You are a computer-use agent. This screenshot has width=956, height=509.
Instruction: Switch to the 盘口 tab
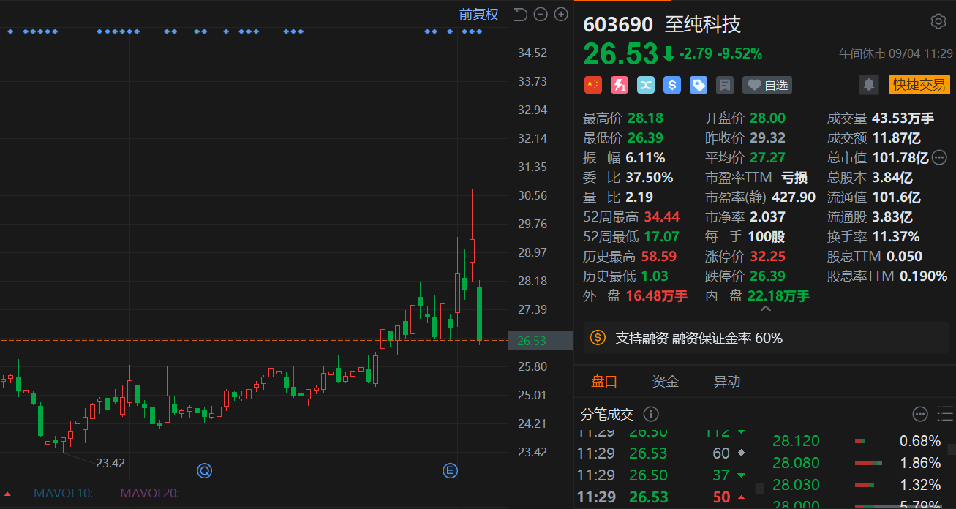pos(604,381)
